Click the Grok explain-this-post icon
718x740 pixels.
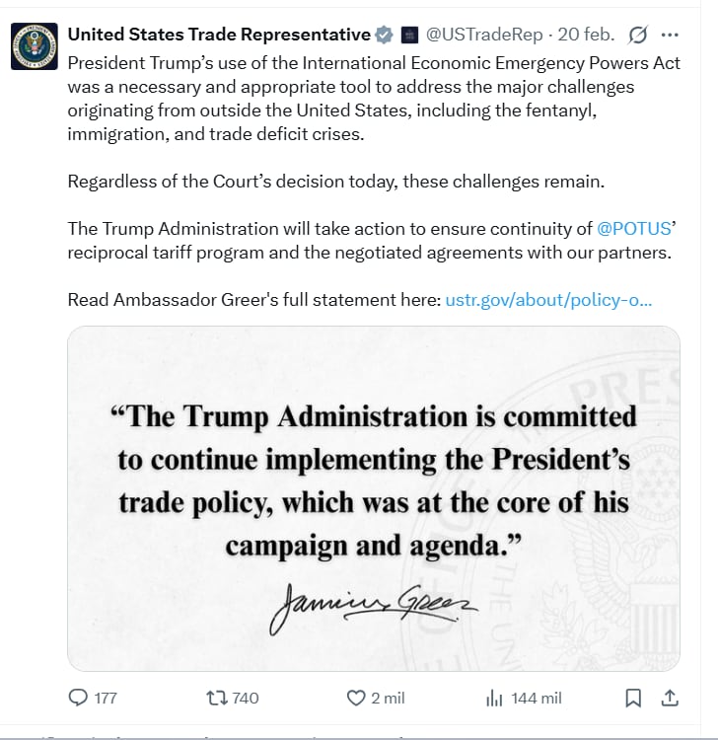637,35
